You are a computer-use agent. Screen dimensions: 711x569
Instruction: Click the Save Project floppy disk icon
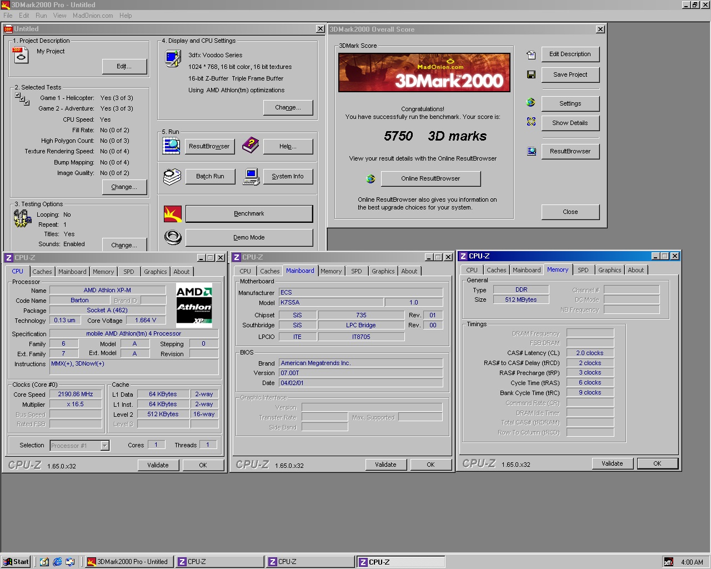point(531,74)
